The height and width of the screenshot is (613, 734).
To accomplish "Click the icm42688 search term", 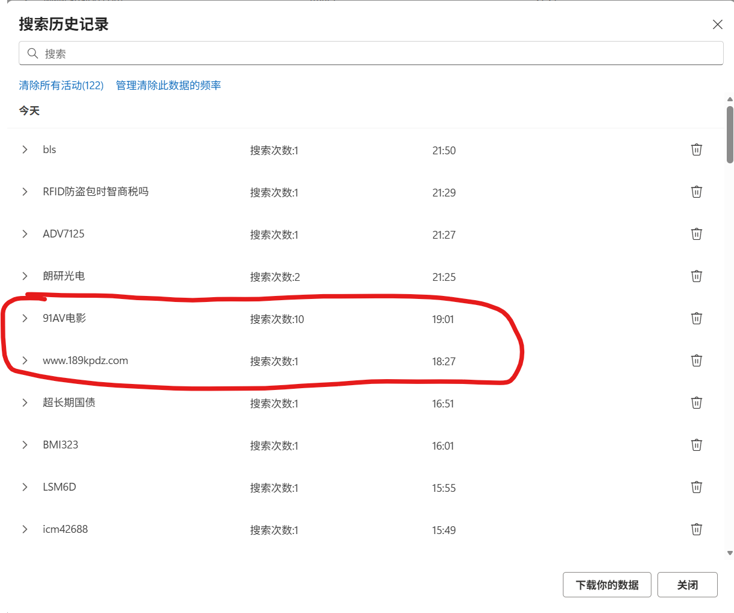I will tap(65, 529).
